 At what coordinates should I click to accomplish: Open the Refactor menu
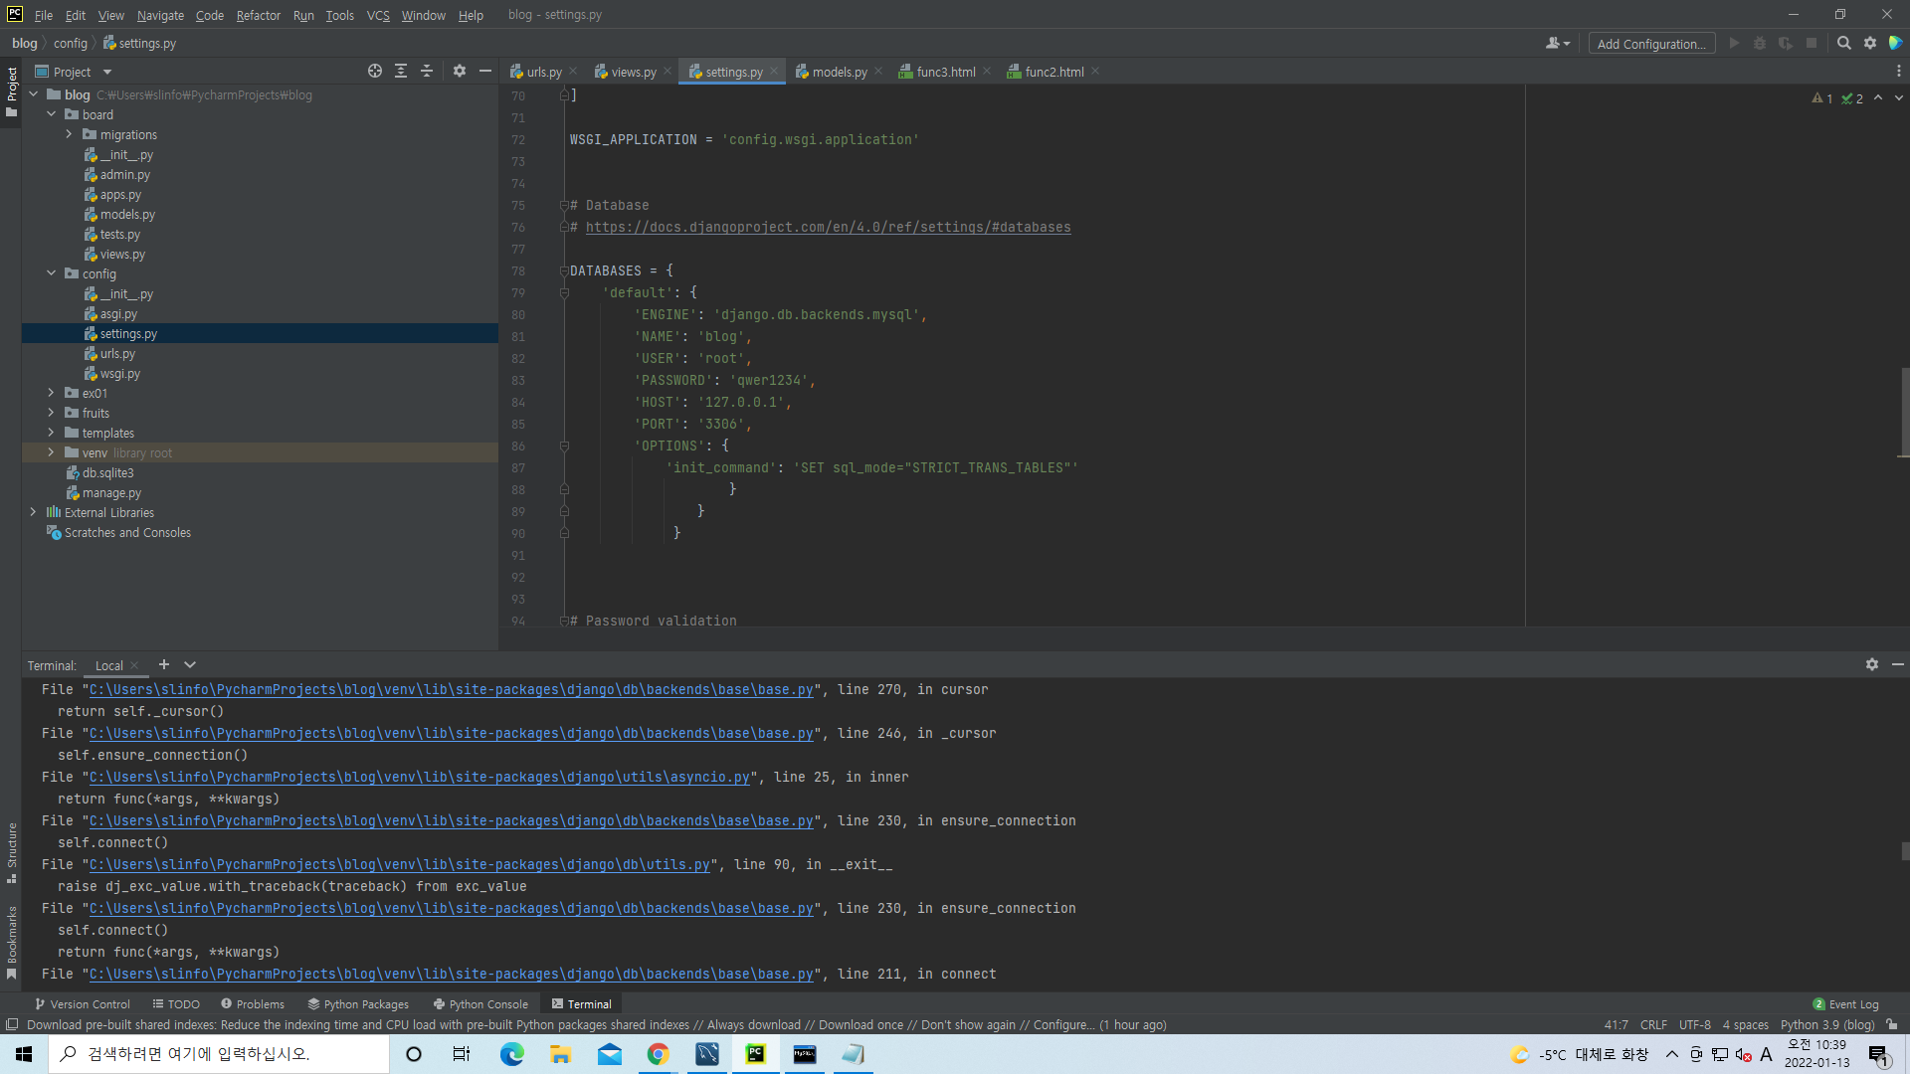pos(258,15)
